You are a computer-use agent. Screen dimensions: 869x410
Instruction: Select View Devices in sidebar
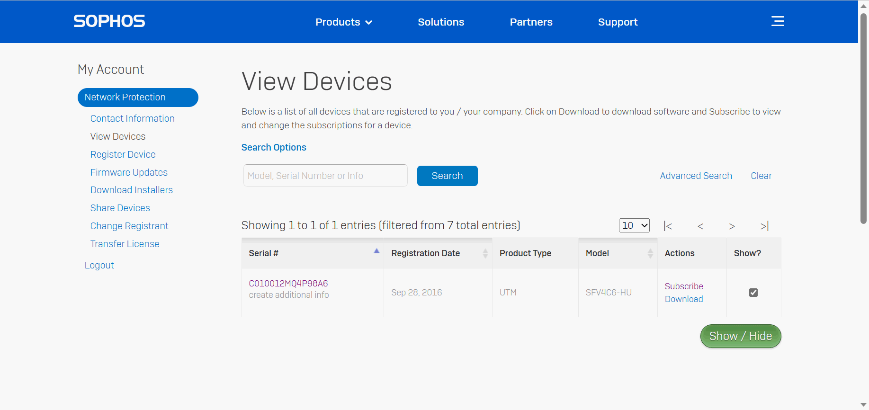click(118, 136)
